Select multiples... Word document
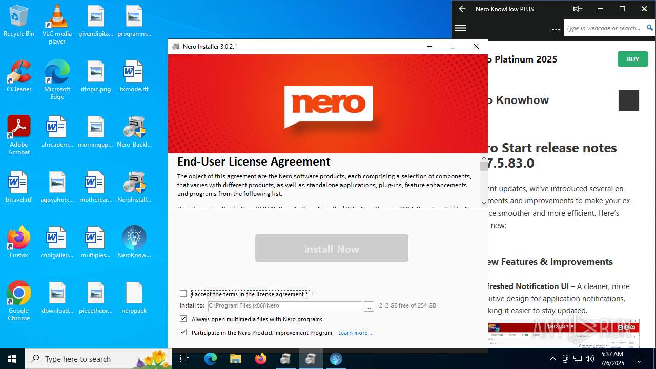The image size is (656, 369). click(x=96, y=242)
